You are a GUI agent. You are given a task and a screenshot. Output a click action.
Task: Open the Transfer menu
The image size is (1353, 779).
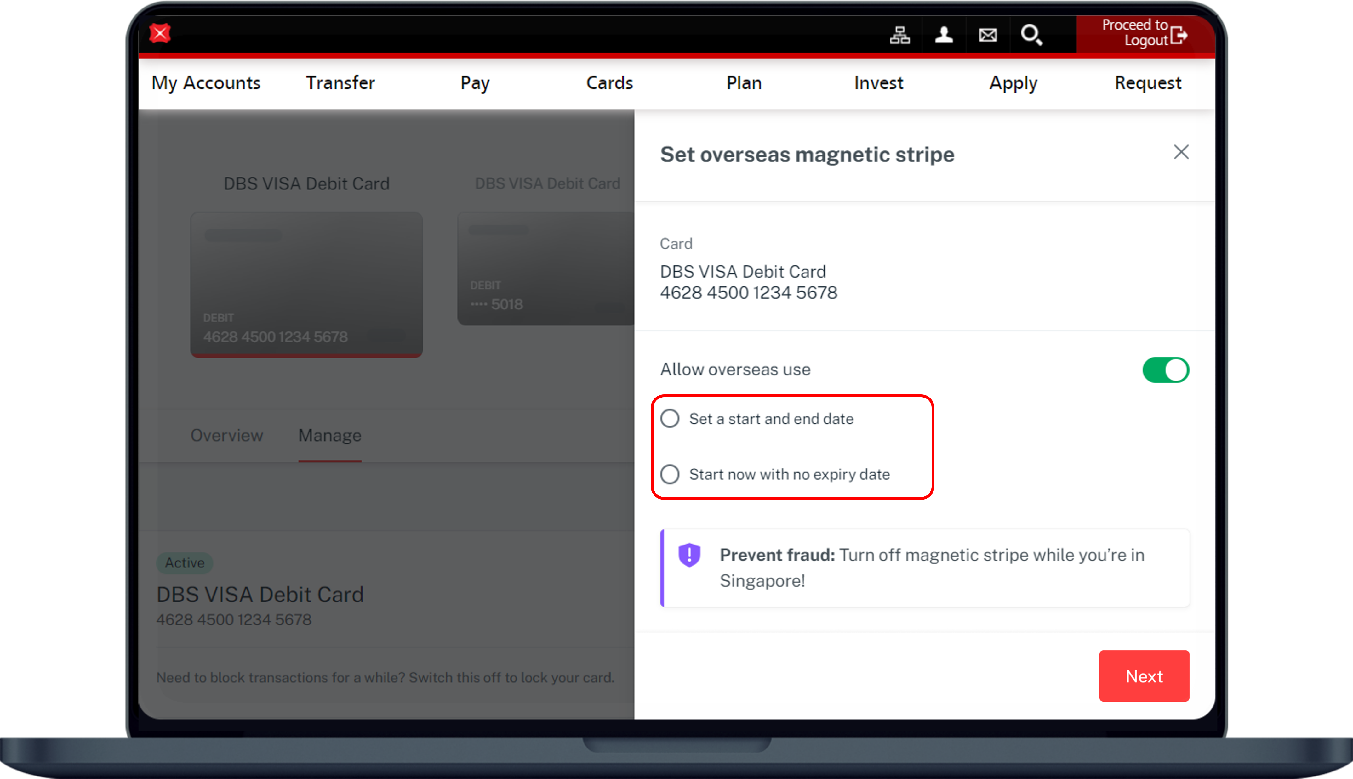(x=340, y=83)
